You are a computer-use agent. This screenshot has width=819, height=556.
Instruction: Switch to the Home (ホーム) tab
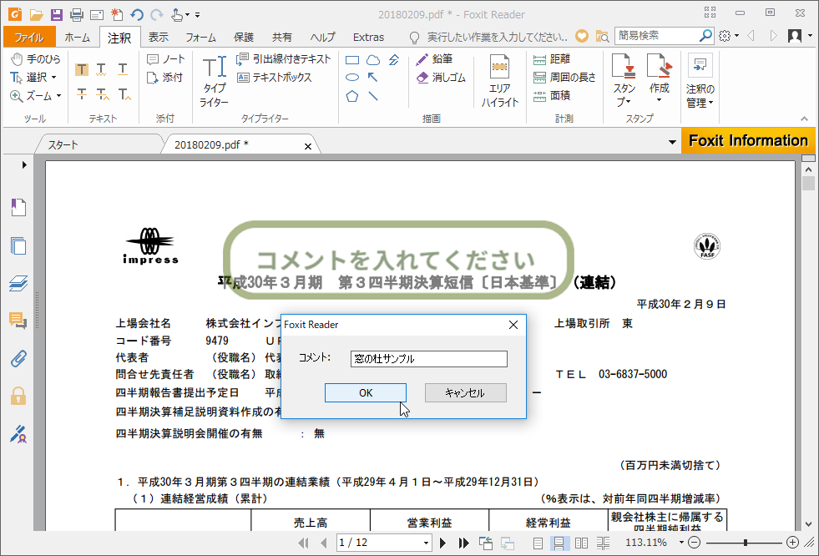pos(78,37)
